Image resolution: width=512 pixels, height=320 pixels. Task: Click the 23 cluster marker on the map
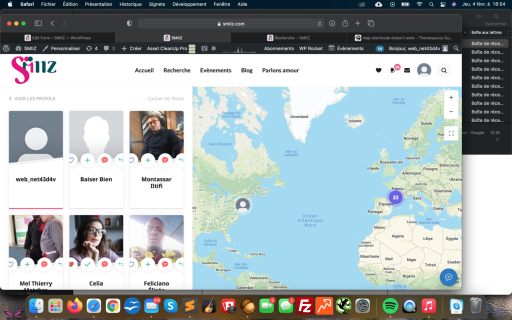click(x=395, y=197)
